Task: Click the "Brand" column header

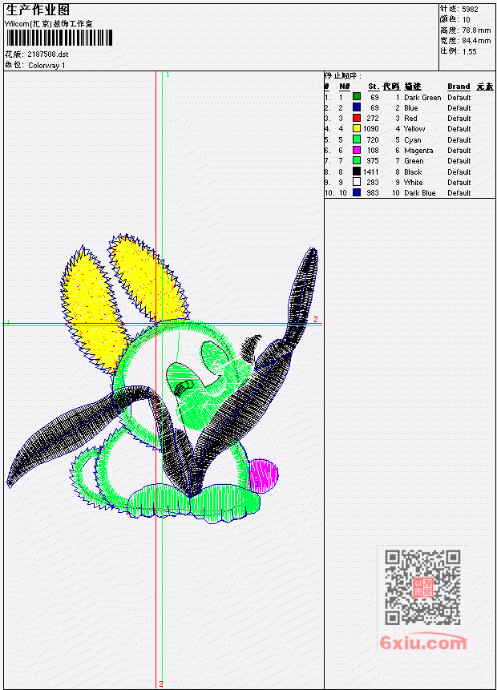Action: coord(459,87)
